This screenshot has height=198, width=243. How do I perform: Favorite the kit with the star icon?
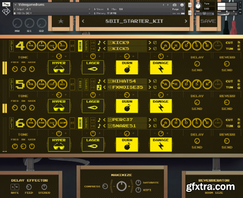pos(61,21)
